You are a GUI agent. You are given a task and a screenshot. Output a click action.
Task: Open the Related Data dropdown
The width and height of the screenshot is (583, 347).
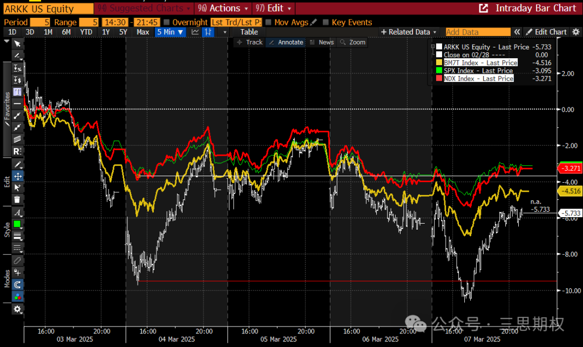click(409, 32)
